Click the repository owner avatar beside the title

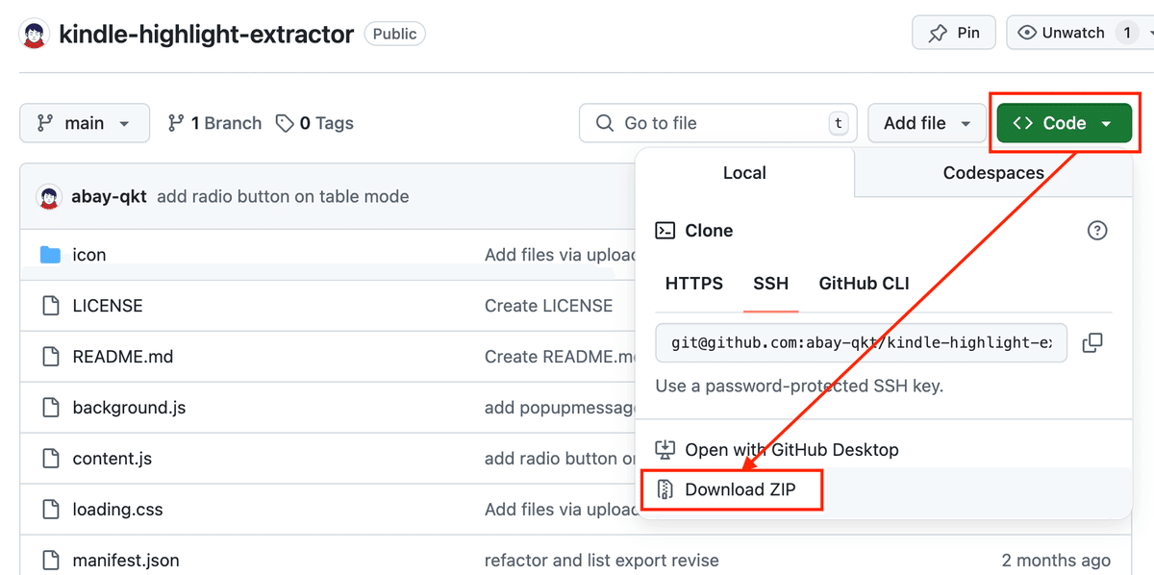tap(35, 35)
